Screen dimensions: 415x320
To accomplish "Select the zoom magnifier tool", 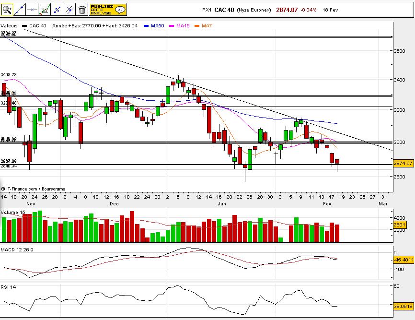I will [7, 10].
